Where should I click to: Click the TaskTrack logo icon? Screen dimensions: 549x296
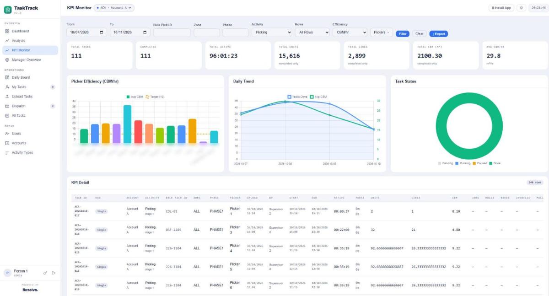pos(8,10)
